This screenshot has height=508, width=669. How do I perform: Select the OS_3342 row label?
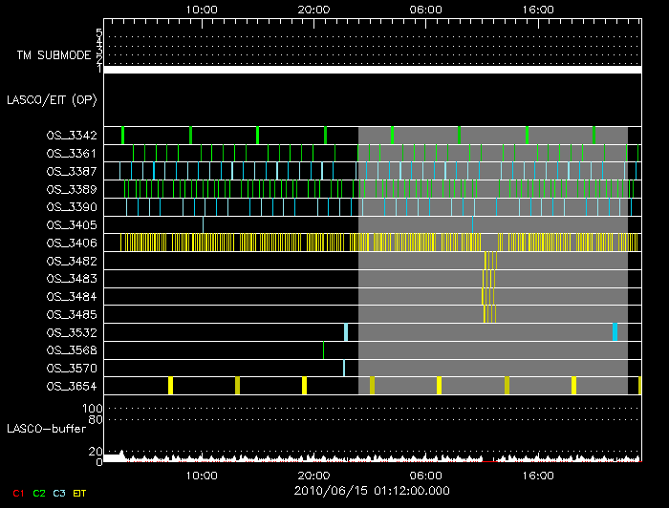click(72, 136)
